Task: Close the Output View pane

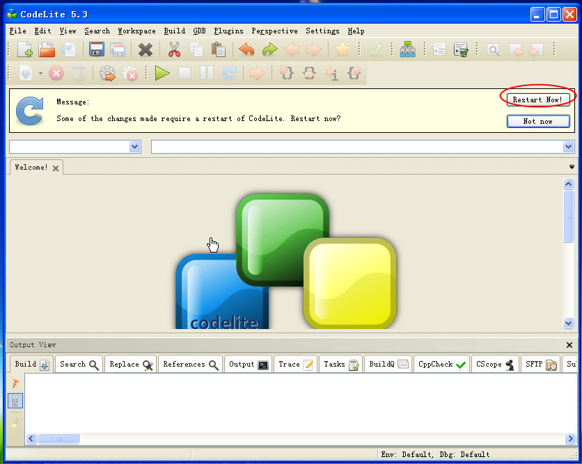Action: tap(569, 345)
